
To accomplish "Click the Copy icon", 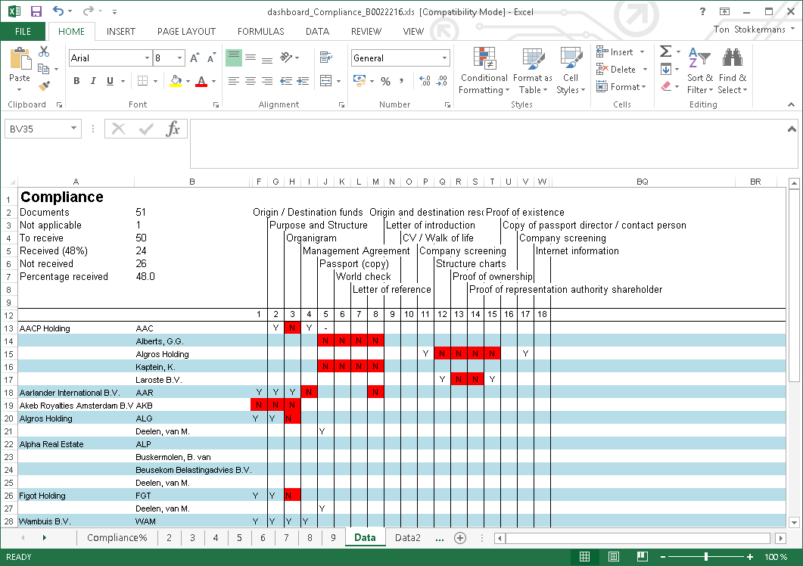I will click(x=44, y=69).
